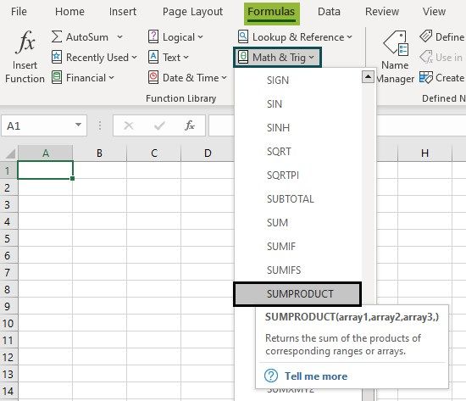Screen dimensions: 466x401
Task: Select column C header
Action: tap(154, 153)
